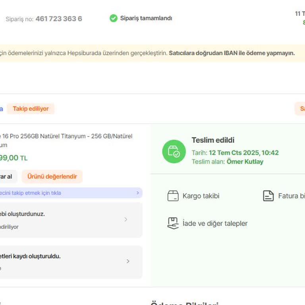Expand the chevron on the 'kaydı oluşturuldu' card
The image size is (305, 305).
128,261
